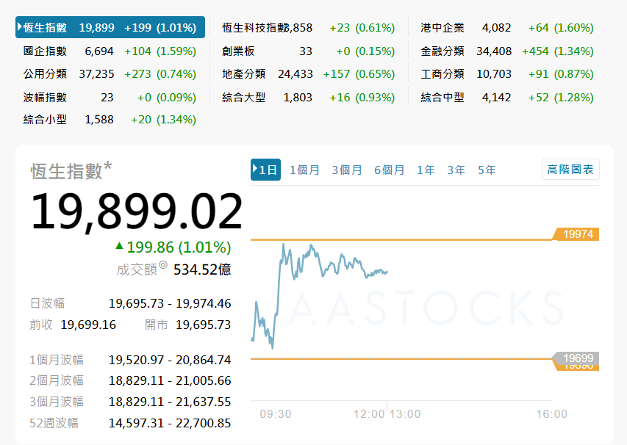View the 3年 chart range
Screen dimensions: 627x445
(x=456, y=170)
